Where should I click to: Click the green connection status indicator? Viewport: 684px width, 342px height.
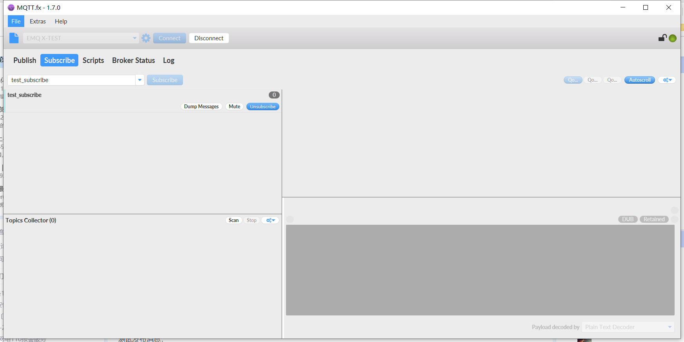[x=673, y=38]
